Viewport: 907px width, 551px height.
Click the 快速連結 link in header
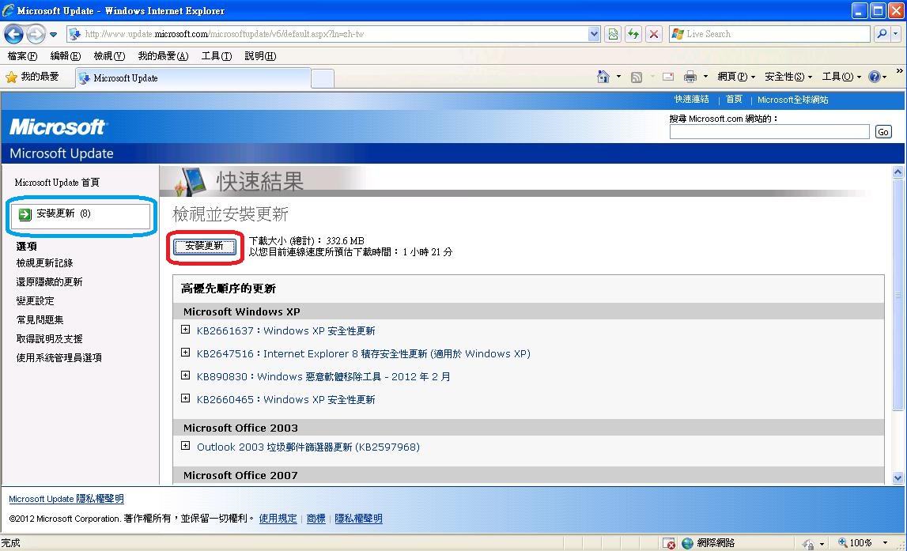pos(691,100)
